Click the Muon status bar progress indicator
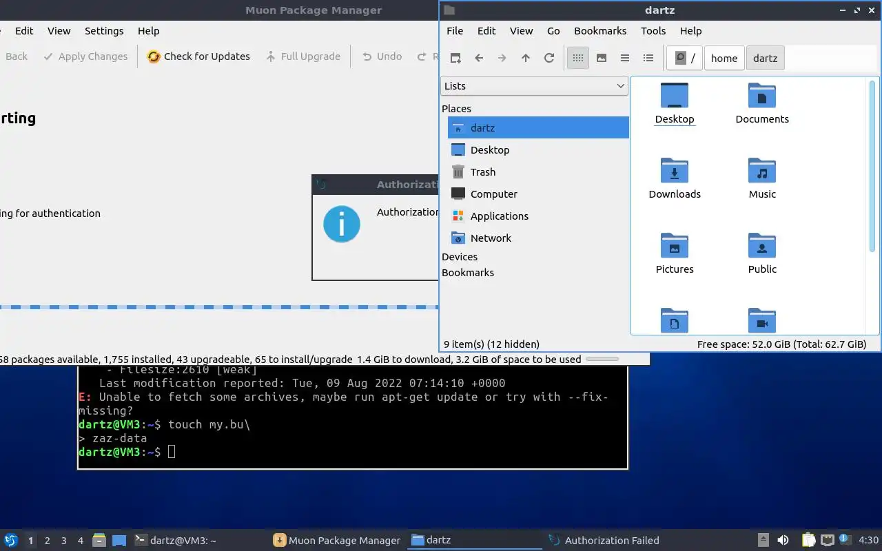882x551 pixels. coord(602,359)
